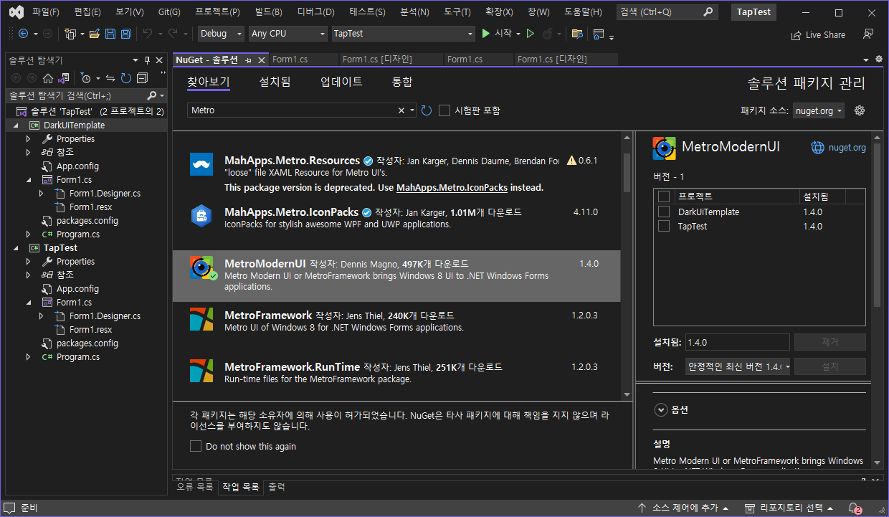Refresh NuGet package search results
The height and width of the screenshot is (517, 889).
point(427,110)
